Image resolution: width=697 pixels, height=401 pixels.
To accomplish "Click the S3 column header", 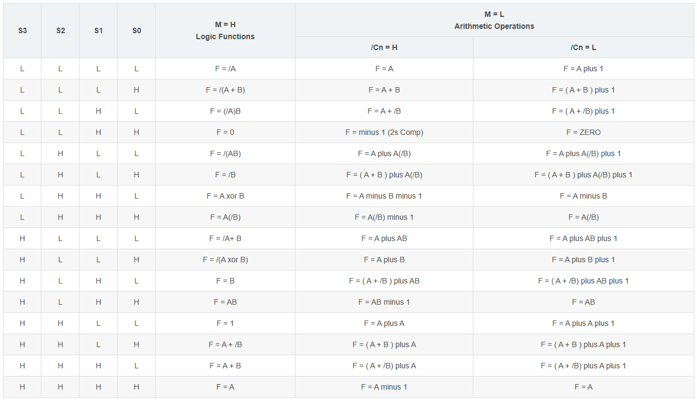I will pos(22,31).
